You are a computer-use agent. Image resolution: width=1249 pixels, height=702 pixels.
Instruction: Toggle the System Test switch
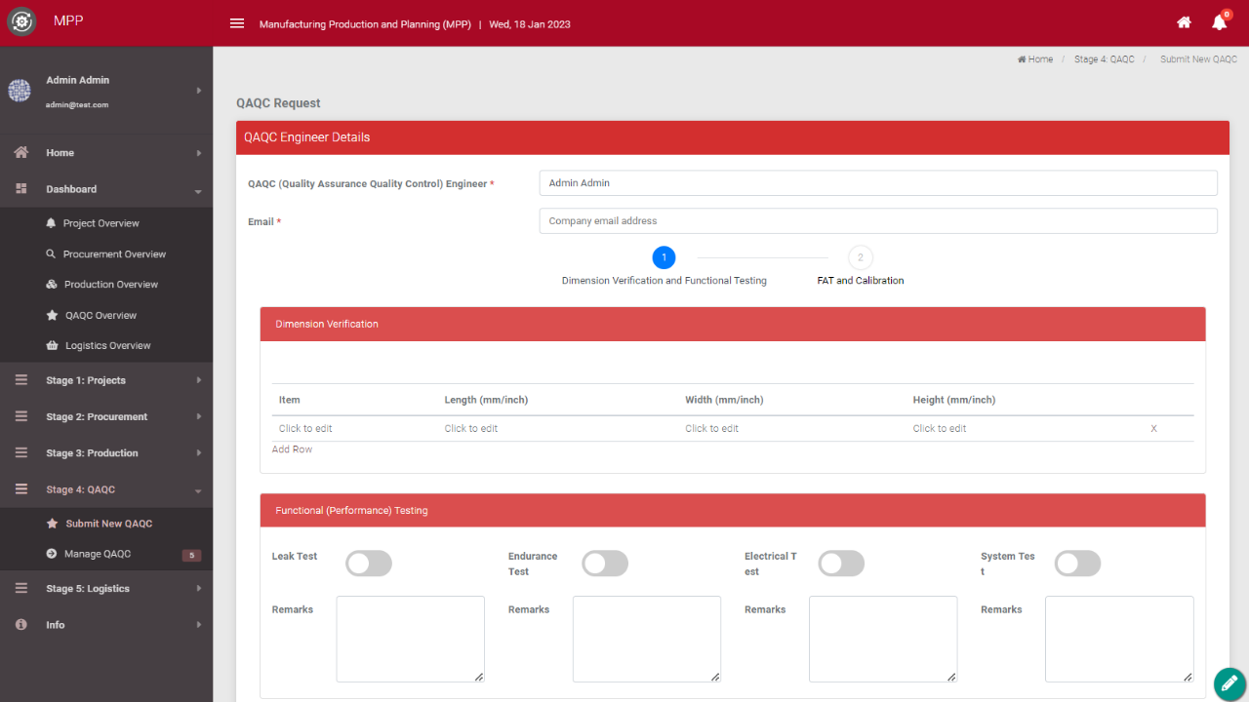[1077, 564]
